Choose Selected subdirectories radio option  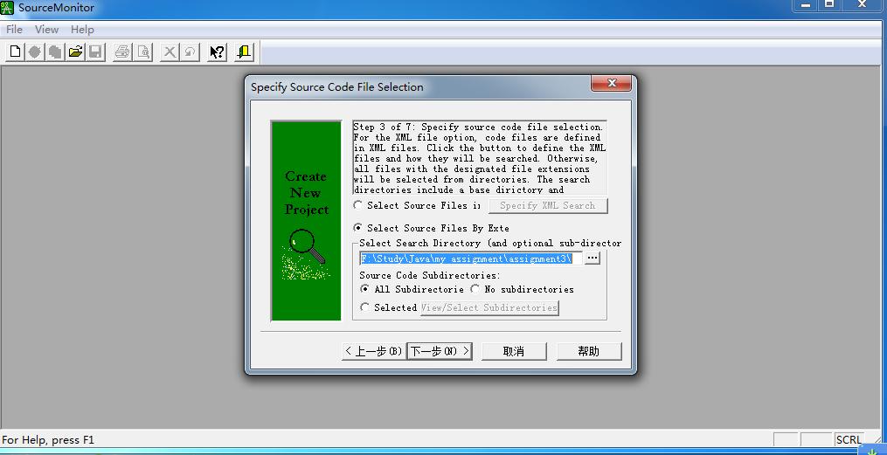[365, 307]
